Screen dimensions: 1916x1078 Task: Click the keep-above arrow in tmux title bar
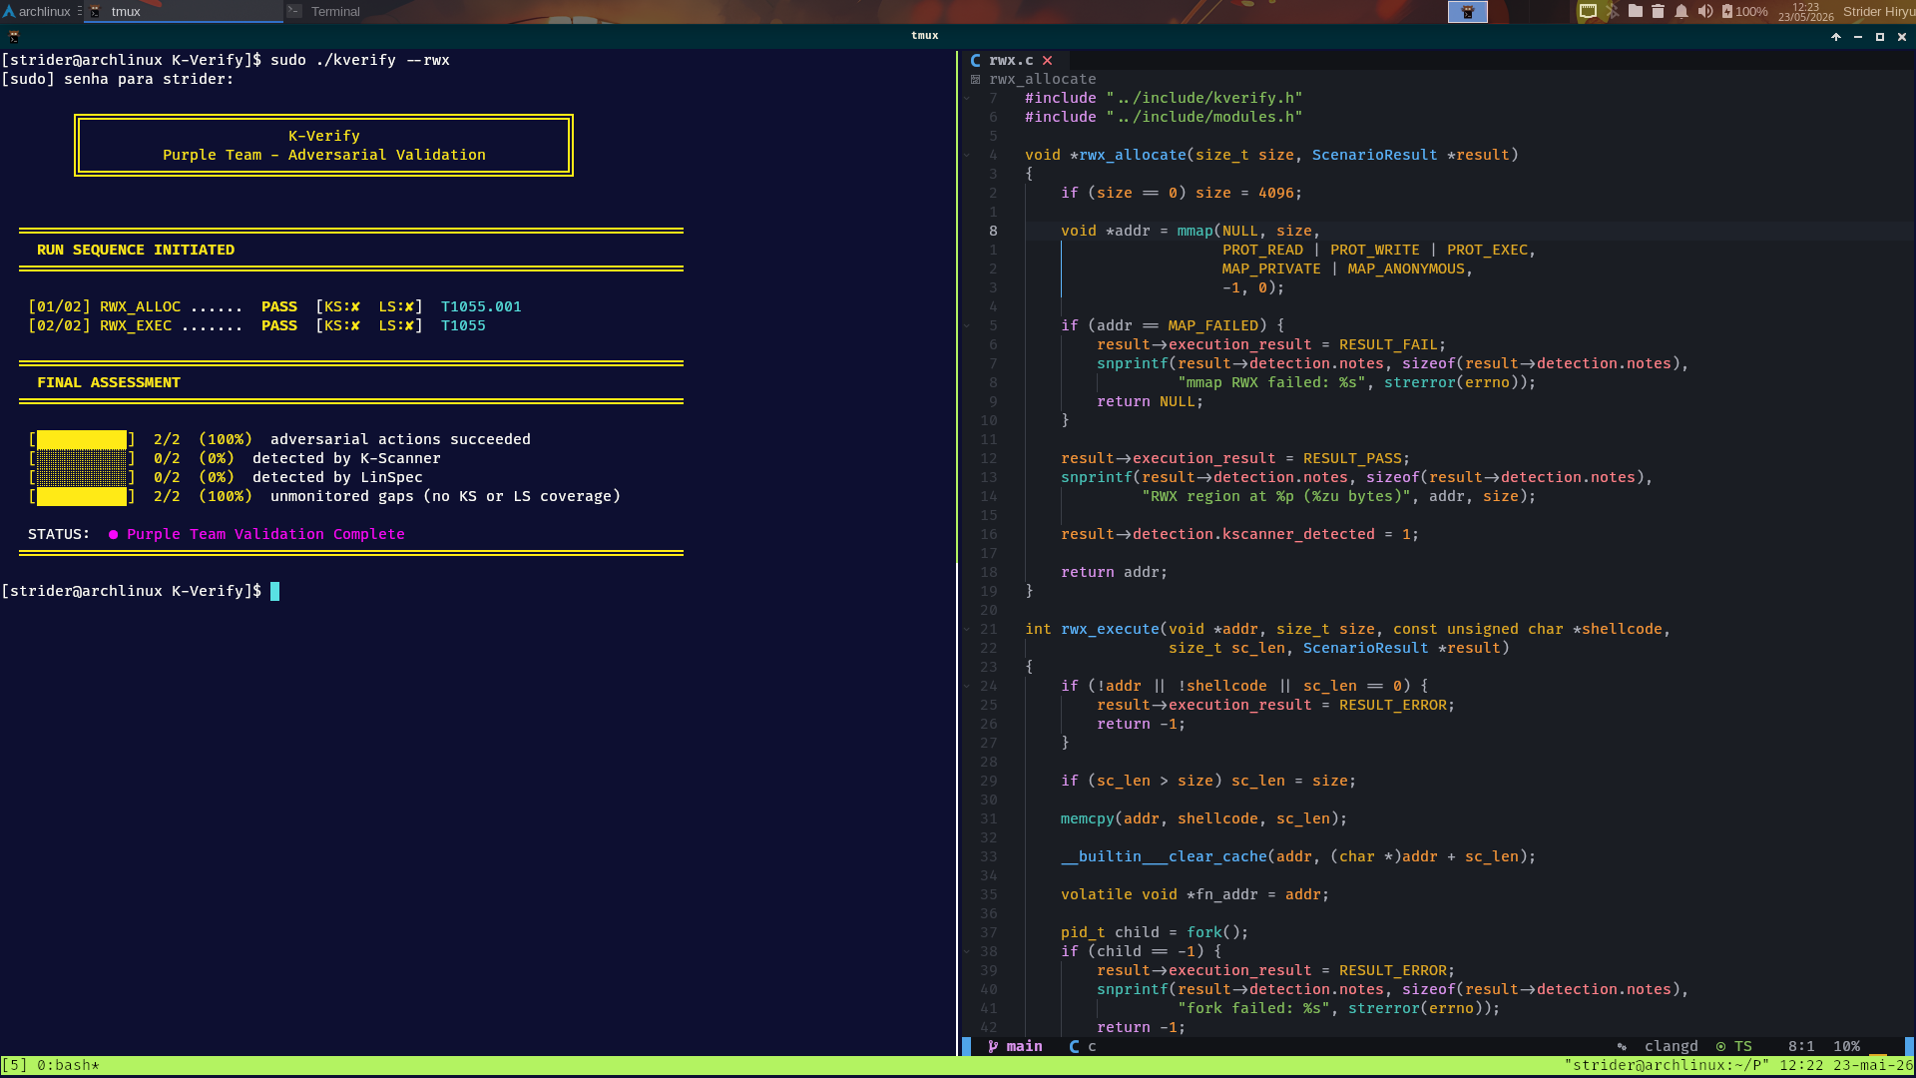[x=1835, y=36]
